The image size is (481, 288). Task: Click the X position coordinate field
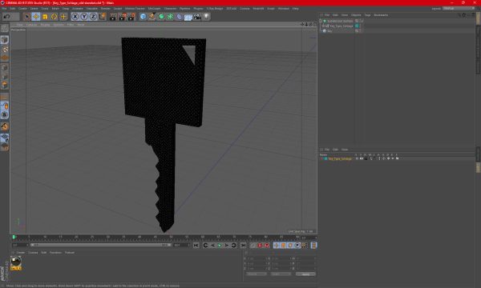(x=257, y=258)
